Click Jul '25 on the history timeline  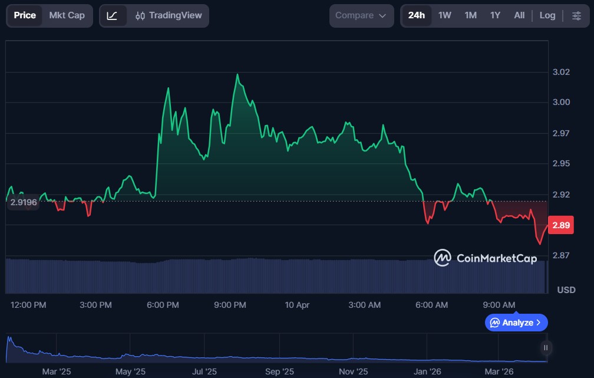coord(204,372)
